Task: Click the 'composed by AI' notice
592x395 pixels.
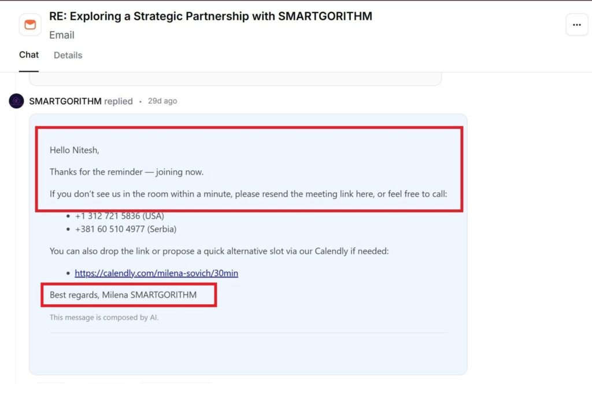Action: (x=104, y=318)
